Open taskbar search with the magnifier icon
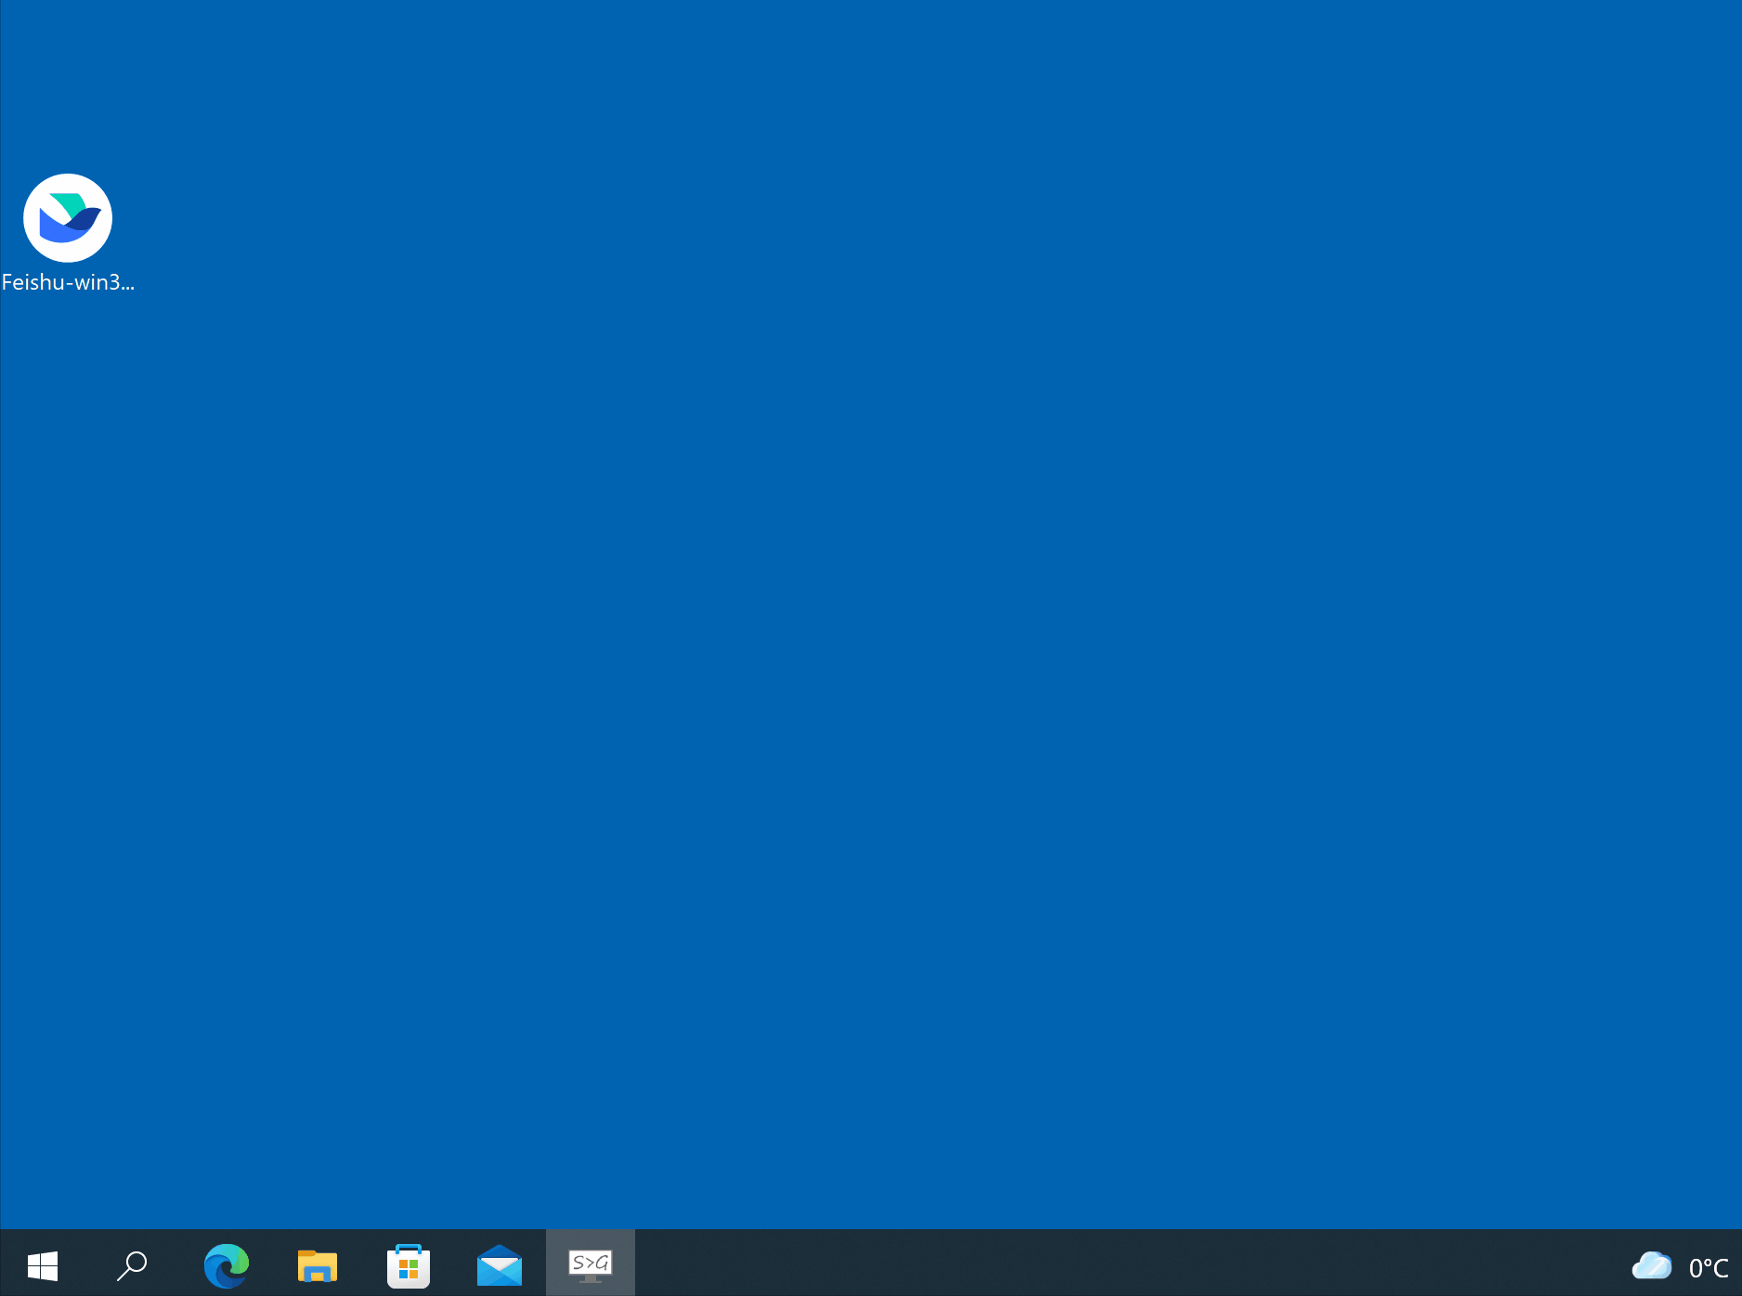The image size is (1742, 1296). [x=132, y=1264]
